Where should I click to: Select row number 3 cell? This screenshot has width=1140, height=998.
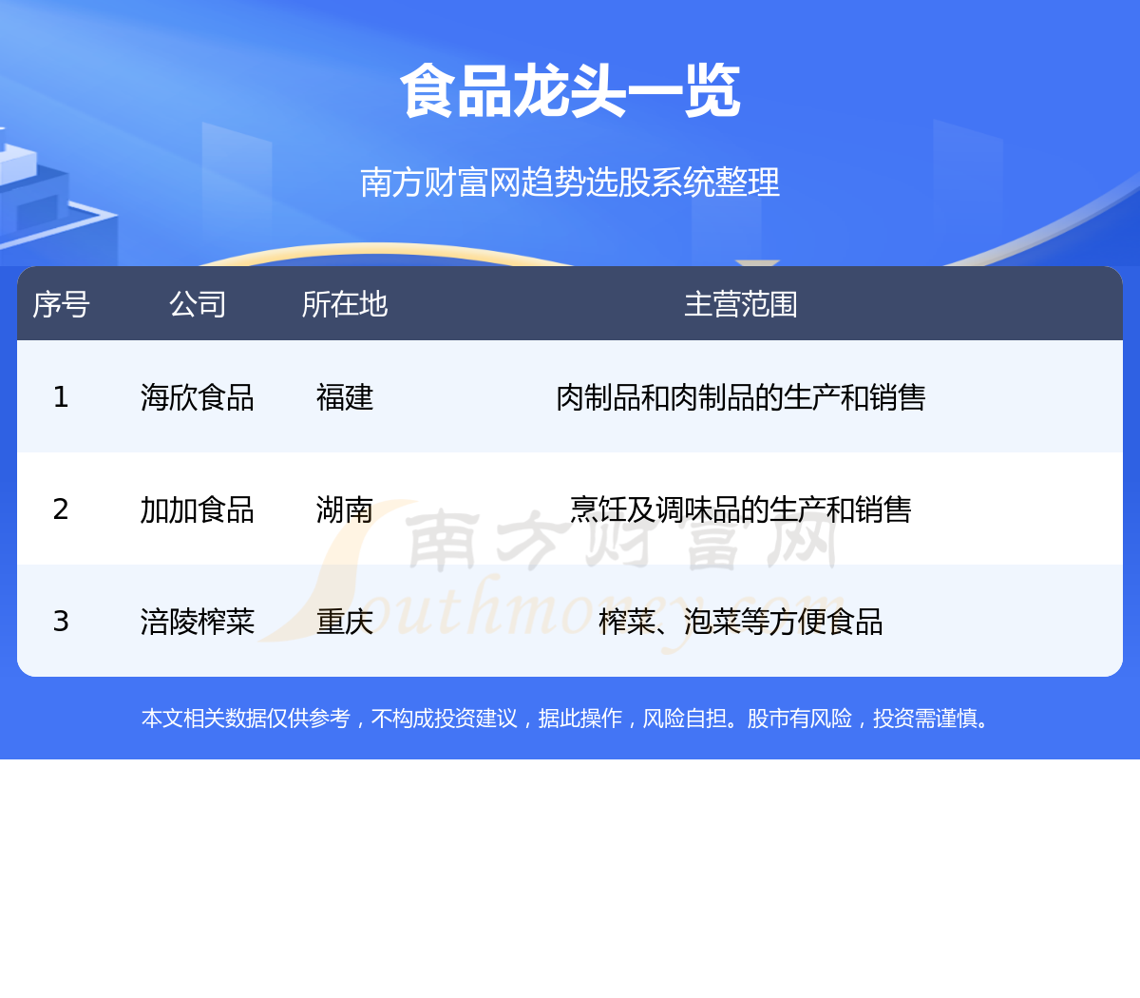click(x=61, y=622)
